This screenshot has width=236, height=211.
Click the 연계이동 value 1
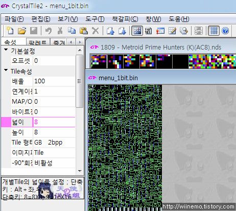(x=54, y=91)
